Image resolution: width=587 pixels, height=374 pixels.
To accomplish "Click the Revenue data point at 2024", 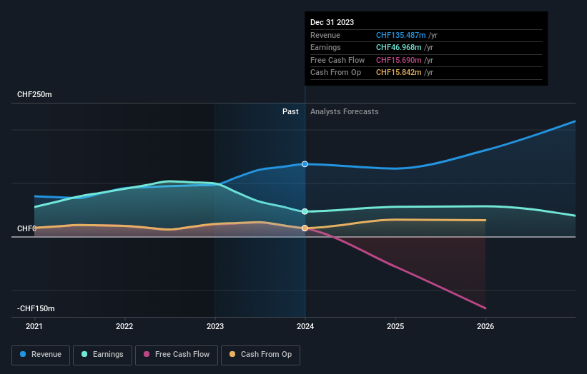I will pyautogui.click(x=305, y=164).
